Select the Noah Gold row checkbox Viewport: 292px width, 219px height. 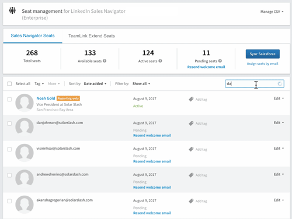[x=9, y=100]
